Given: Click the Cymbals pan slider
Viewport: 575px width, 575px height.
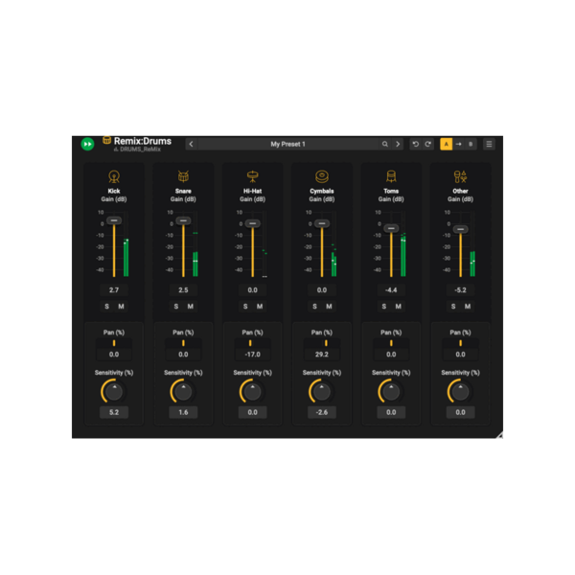Looking at the screenshot, I should coord(322,343).
